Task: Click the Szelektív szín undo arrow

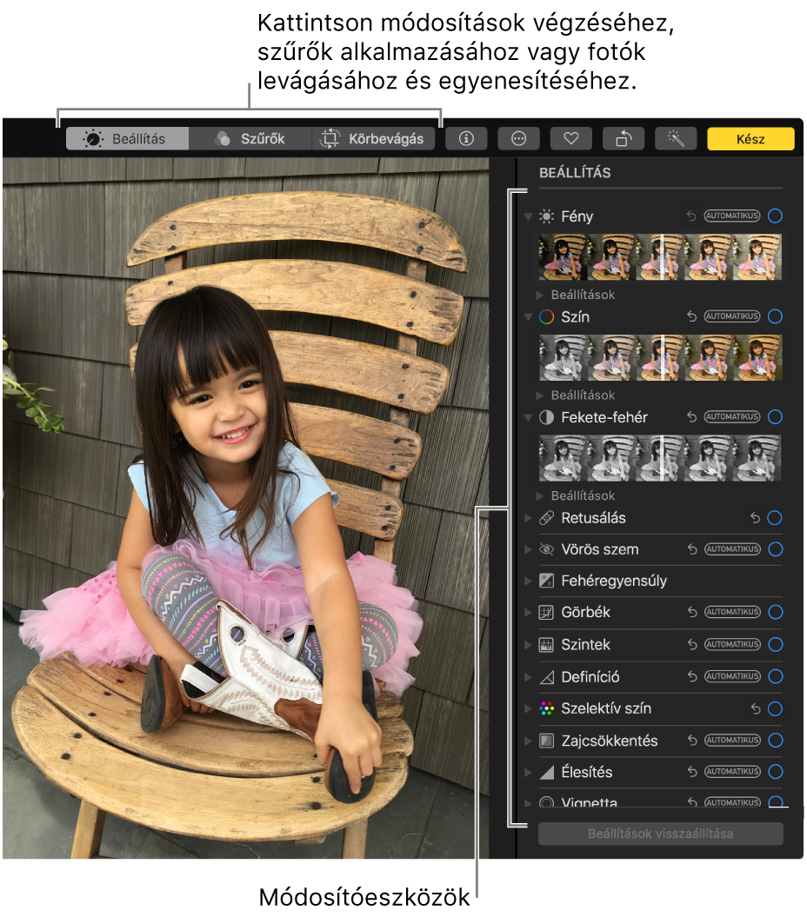Action: (756, 709)
